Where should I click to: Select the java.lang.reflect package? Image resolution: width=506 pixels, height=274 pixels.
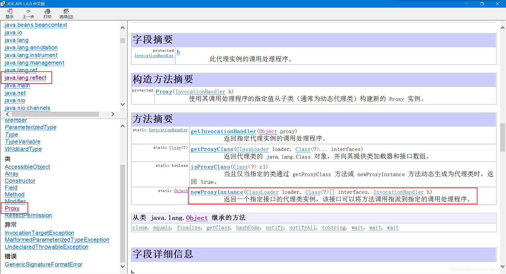[25, 78]
